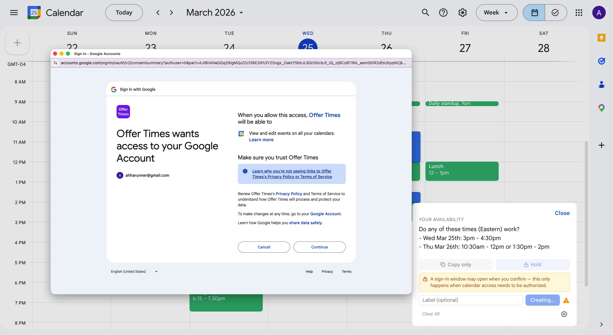Open Google Maps side panel icon
This screenshot has width=613, height=335.
(602, 108)
